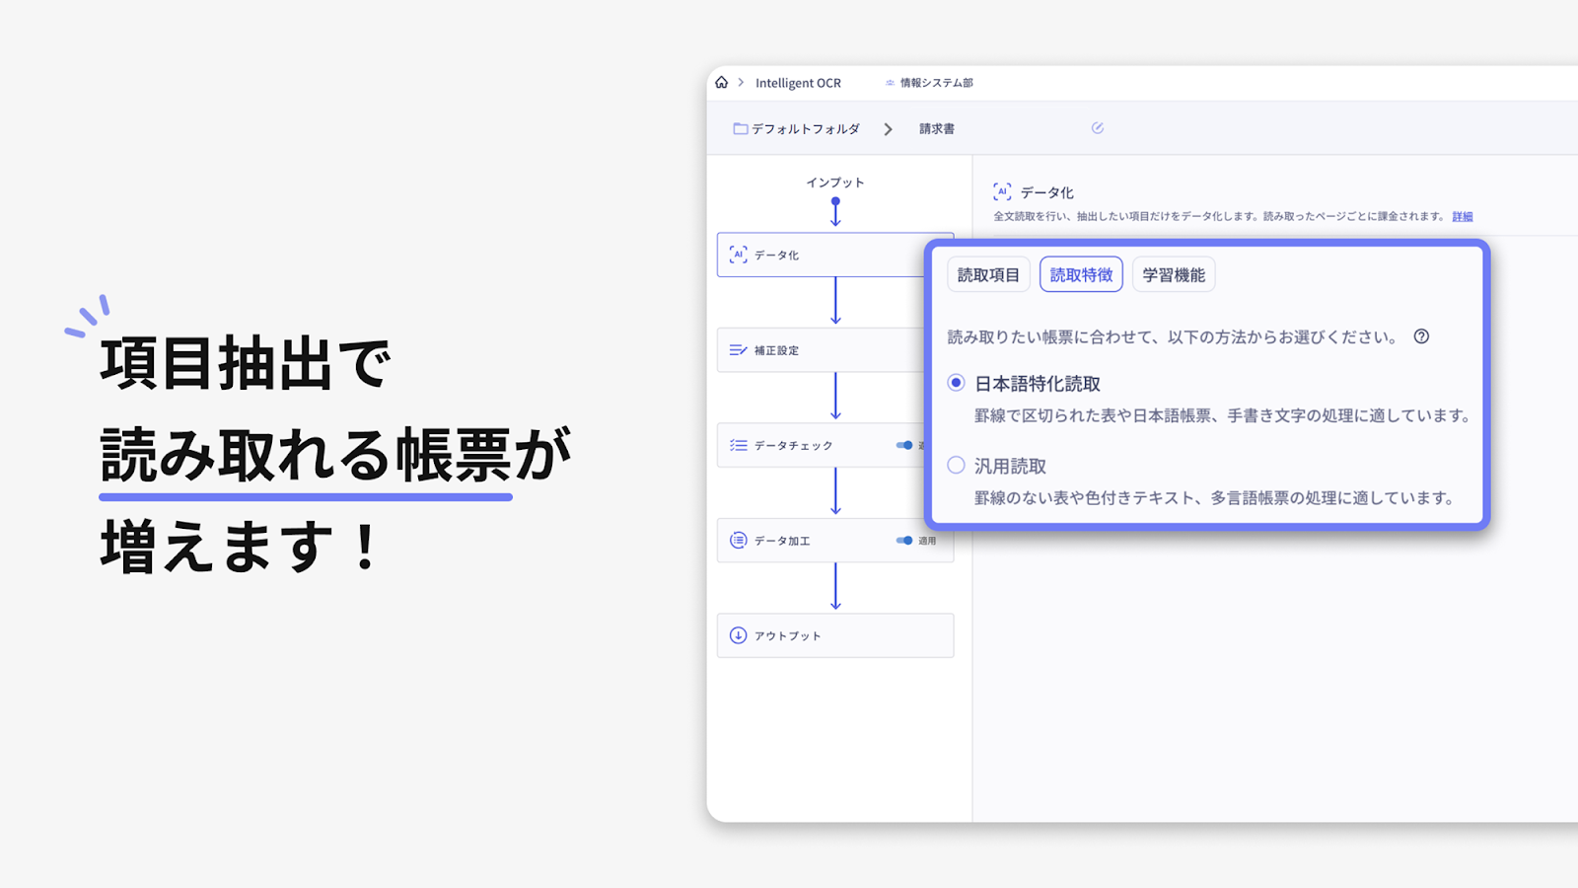The image size is (1578, 888).
Task: Click the 補正設定 pencil icon
Action: pyautogui.click(x=738, y=350)
